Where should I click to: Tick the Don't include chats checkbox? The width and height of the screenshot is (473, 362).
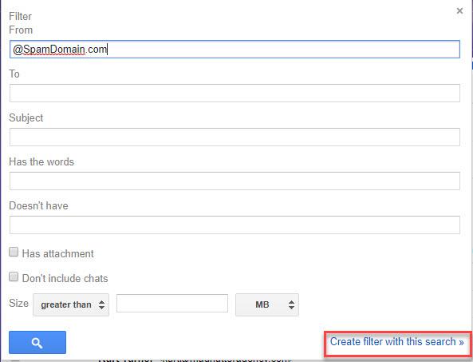(x=14, y=276)
